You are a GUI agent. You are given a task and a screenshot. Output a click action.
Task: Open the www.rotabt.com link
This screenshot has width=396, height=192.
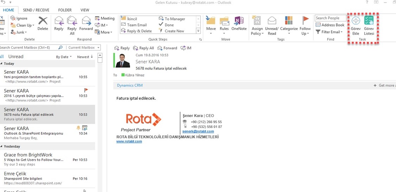[x=129, y=142]
